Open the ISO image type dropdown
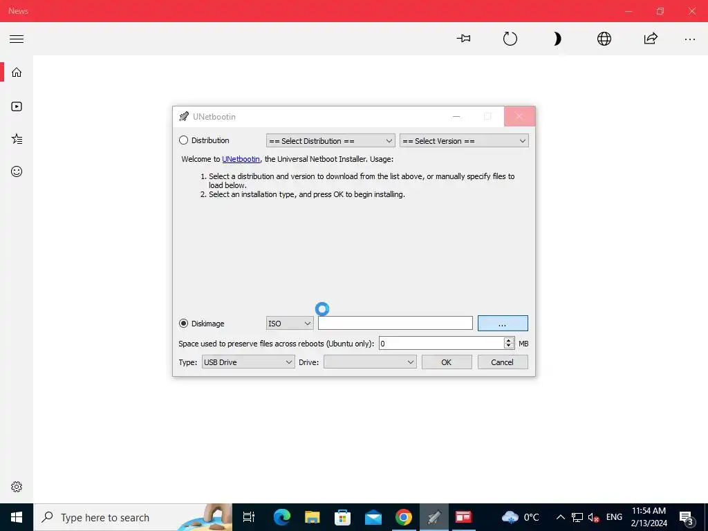The height and width of the screenshot is (531, 708). [x=290, y=324]
